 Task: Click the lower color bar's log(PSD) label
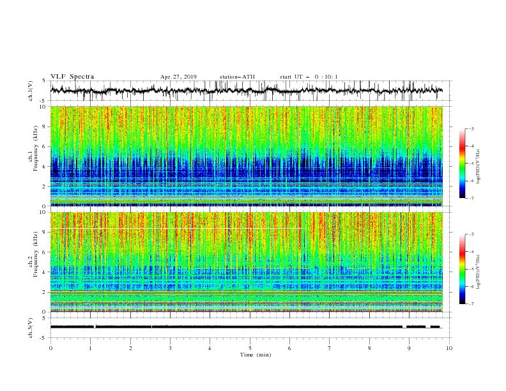[479, 272]
